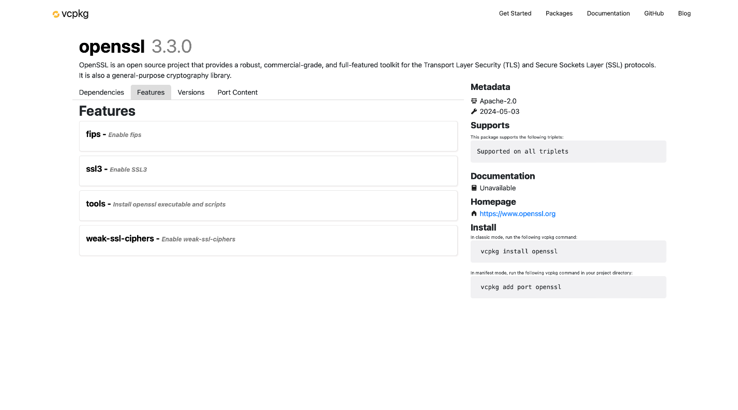Click the yellow vcpkg brand mark
Image resolution: width=738 pixels, height=410 pixels.
(x=55, y=14)
